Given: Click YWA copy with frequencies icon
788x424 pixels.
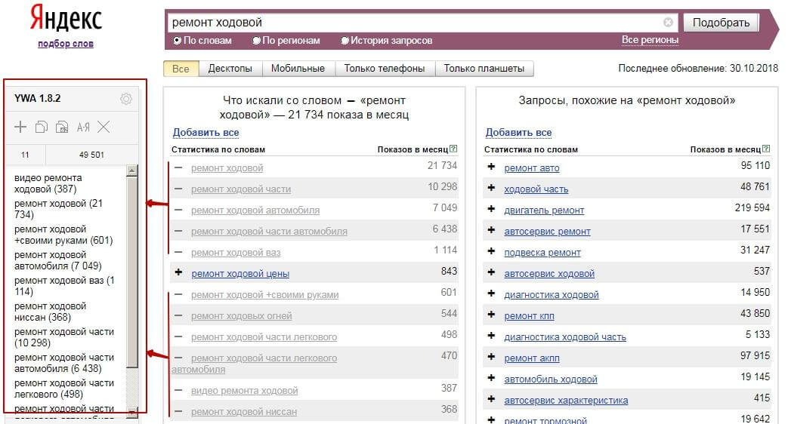Looking at the screenshot, I should [62, 128].
